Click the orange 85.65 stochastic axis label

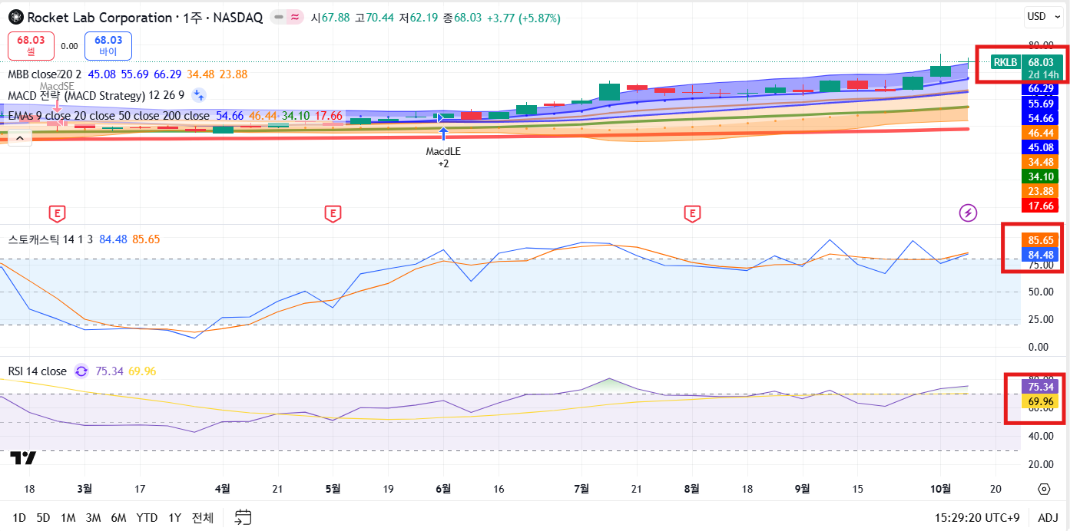[x=1041, y=240]
